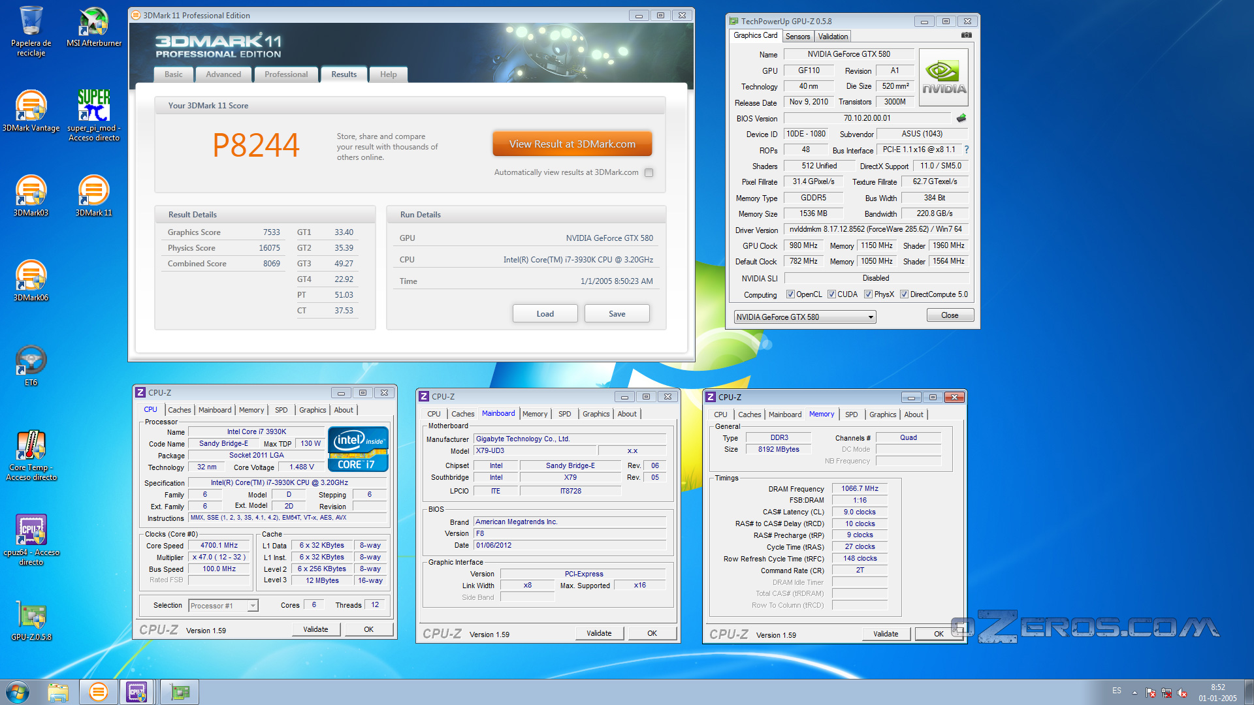Click OK in right CPU-Z Memory window
The width and height of the screenshot is (1254, 705).
[x=939, y=634]
